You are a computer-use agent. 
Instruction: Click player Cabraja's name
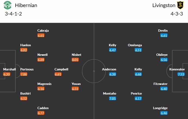click(43, 30)
